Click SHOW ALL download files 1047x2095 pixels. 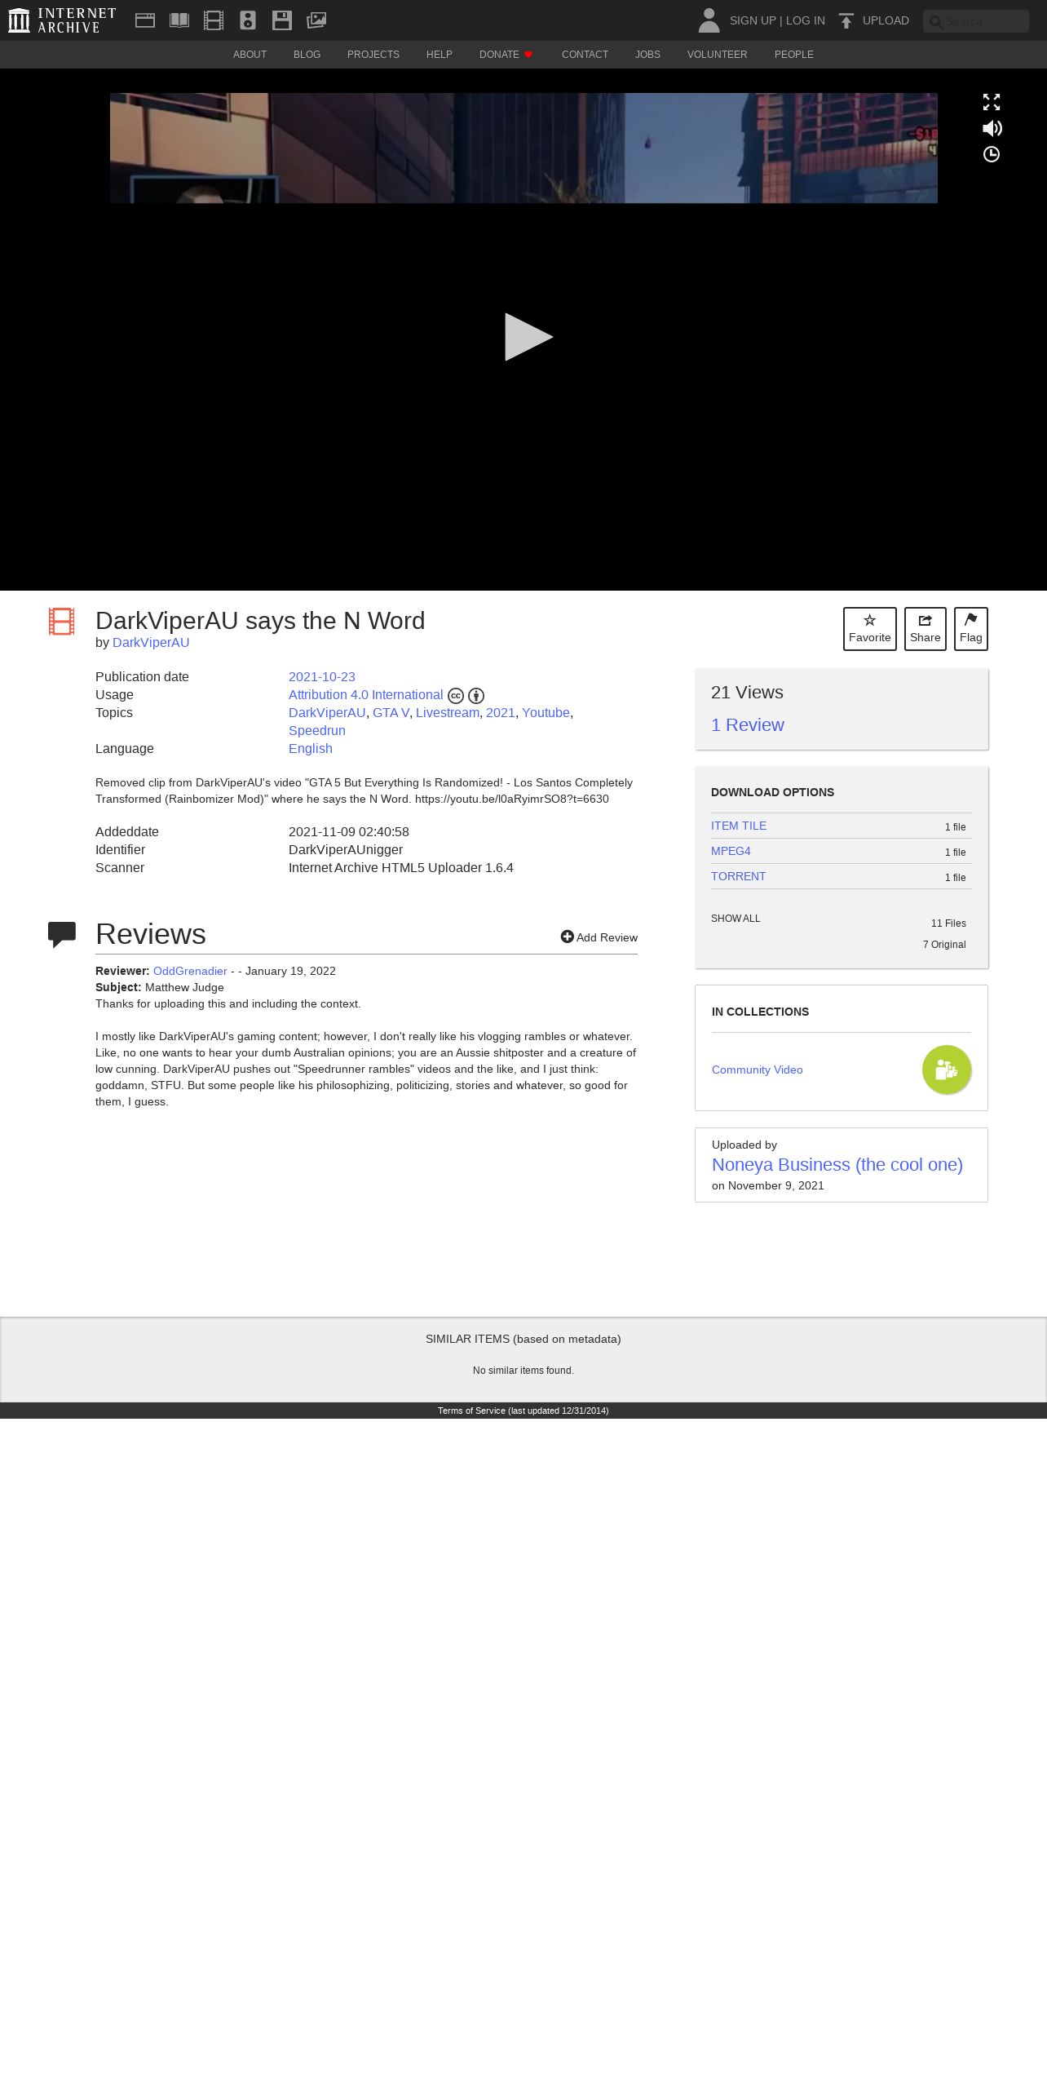coord(736,919)
